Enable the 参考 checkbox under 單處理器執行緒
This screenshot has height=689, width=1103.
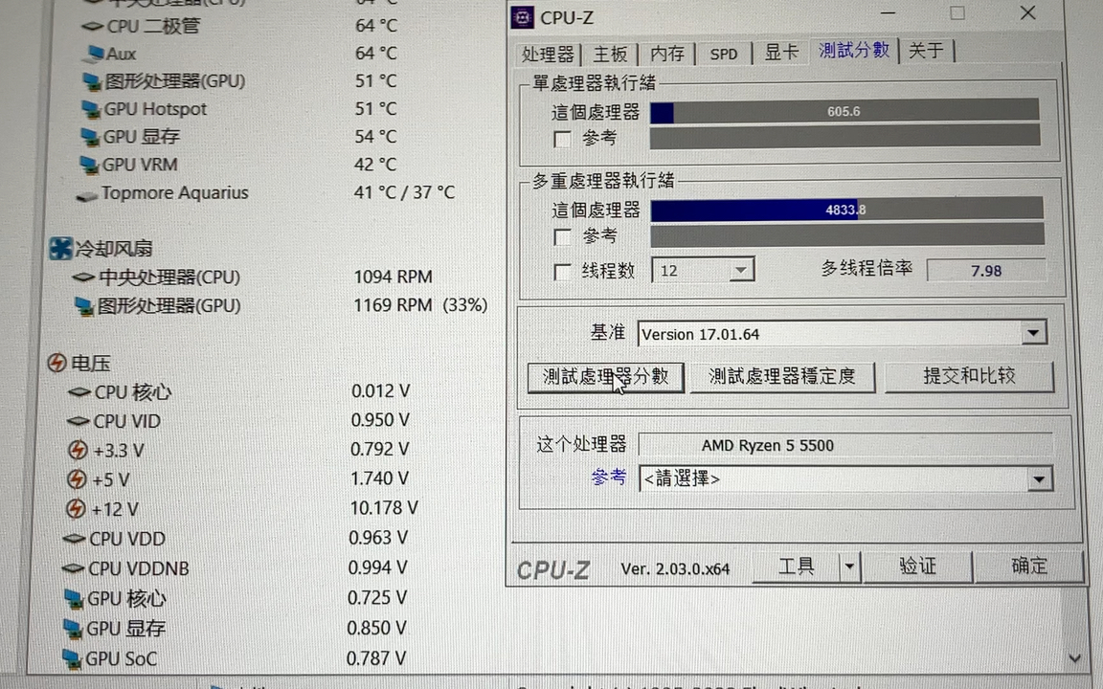point(563,139)
